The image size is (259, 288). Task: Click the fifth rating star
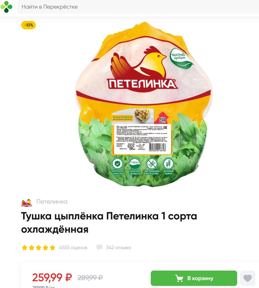[53, 247]
